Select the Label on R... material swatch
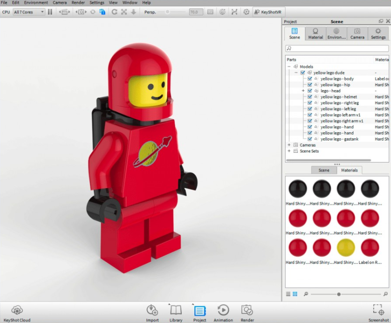The image size is (391, 323). [x=370, y=248]
